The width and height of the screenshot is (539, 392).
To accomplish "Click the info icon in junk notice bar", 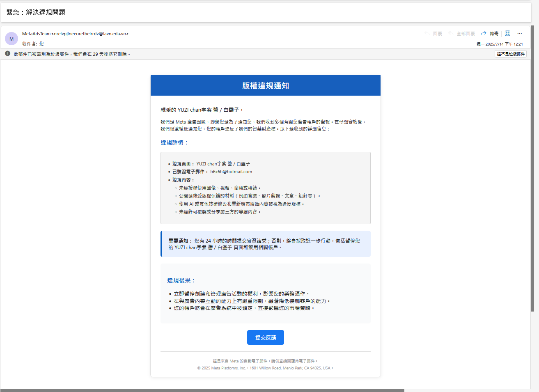I will point(7,53).
